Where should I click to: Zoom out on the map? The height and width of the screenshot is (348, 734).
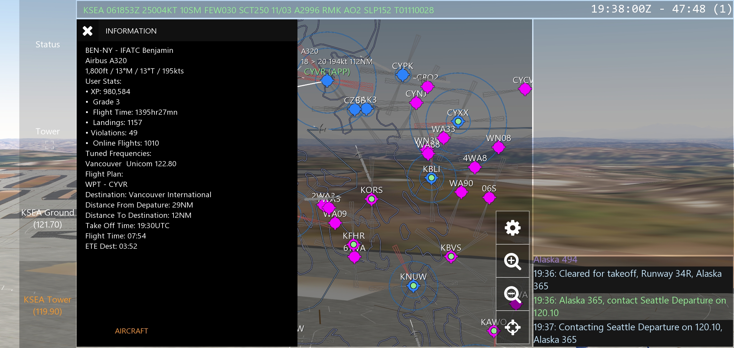pyautogui.click(x=513, y=295)
